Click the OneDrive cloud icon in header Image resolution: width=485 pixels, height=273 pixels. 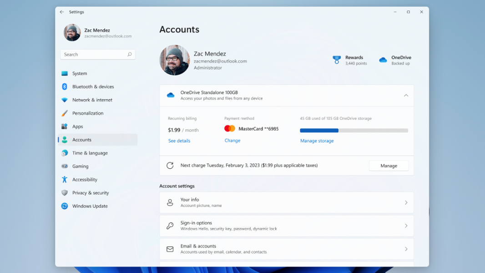[383, 60]
